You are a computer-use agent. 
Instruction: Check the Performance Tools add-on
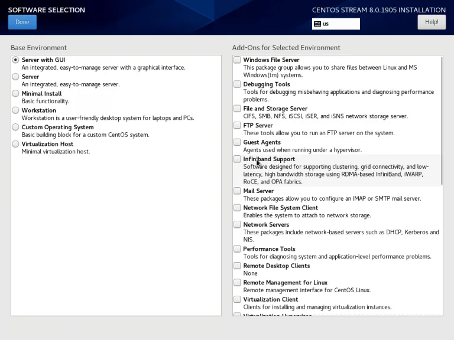tap(237, 249)
